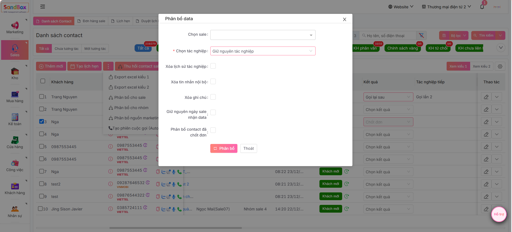Image resolution: width=512 pixels, height=232 pixels.
Task: Select Phân bổ cho nhóm menu item
Action: (131, 108)
